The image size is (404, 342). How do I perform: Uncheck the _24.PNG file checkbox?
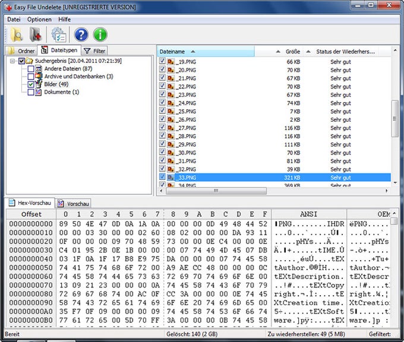pos(162,103)
